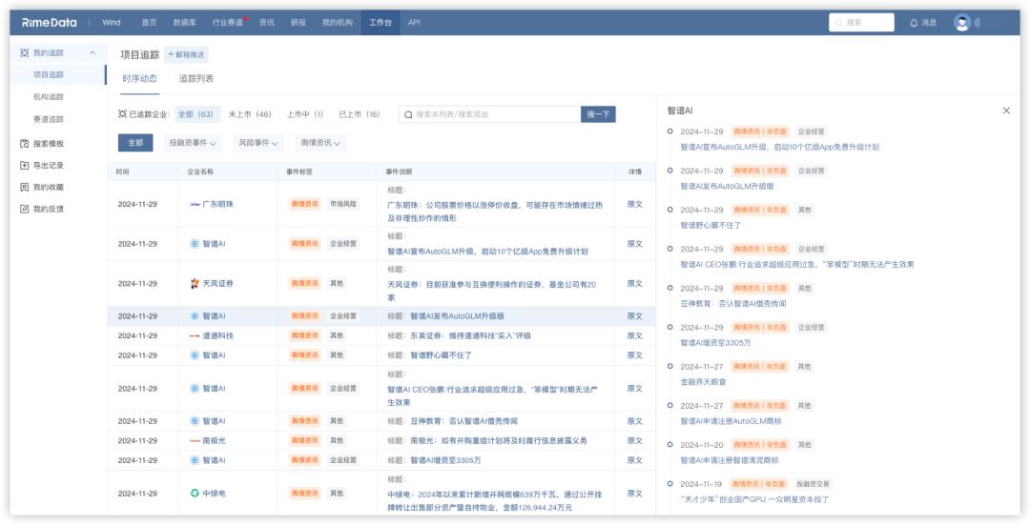This screenshot has width=1030, height=525.
Task: Open the 我的机构 top menu
Action: point(338,22)
